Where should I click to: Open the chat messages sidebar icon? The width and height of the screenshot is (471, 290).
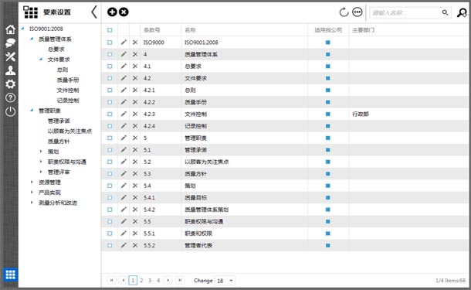click(x=10, y=43)
